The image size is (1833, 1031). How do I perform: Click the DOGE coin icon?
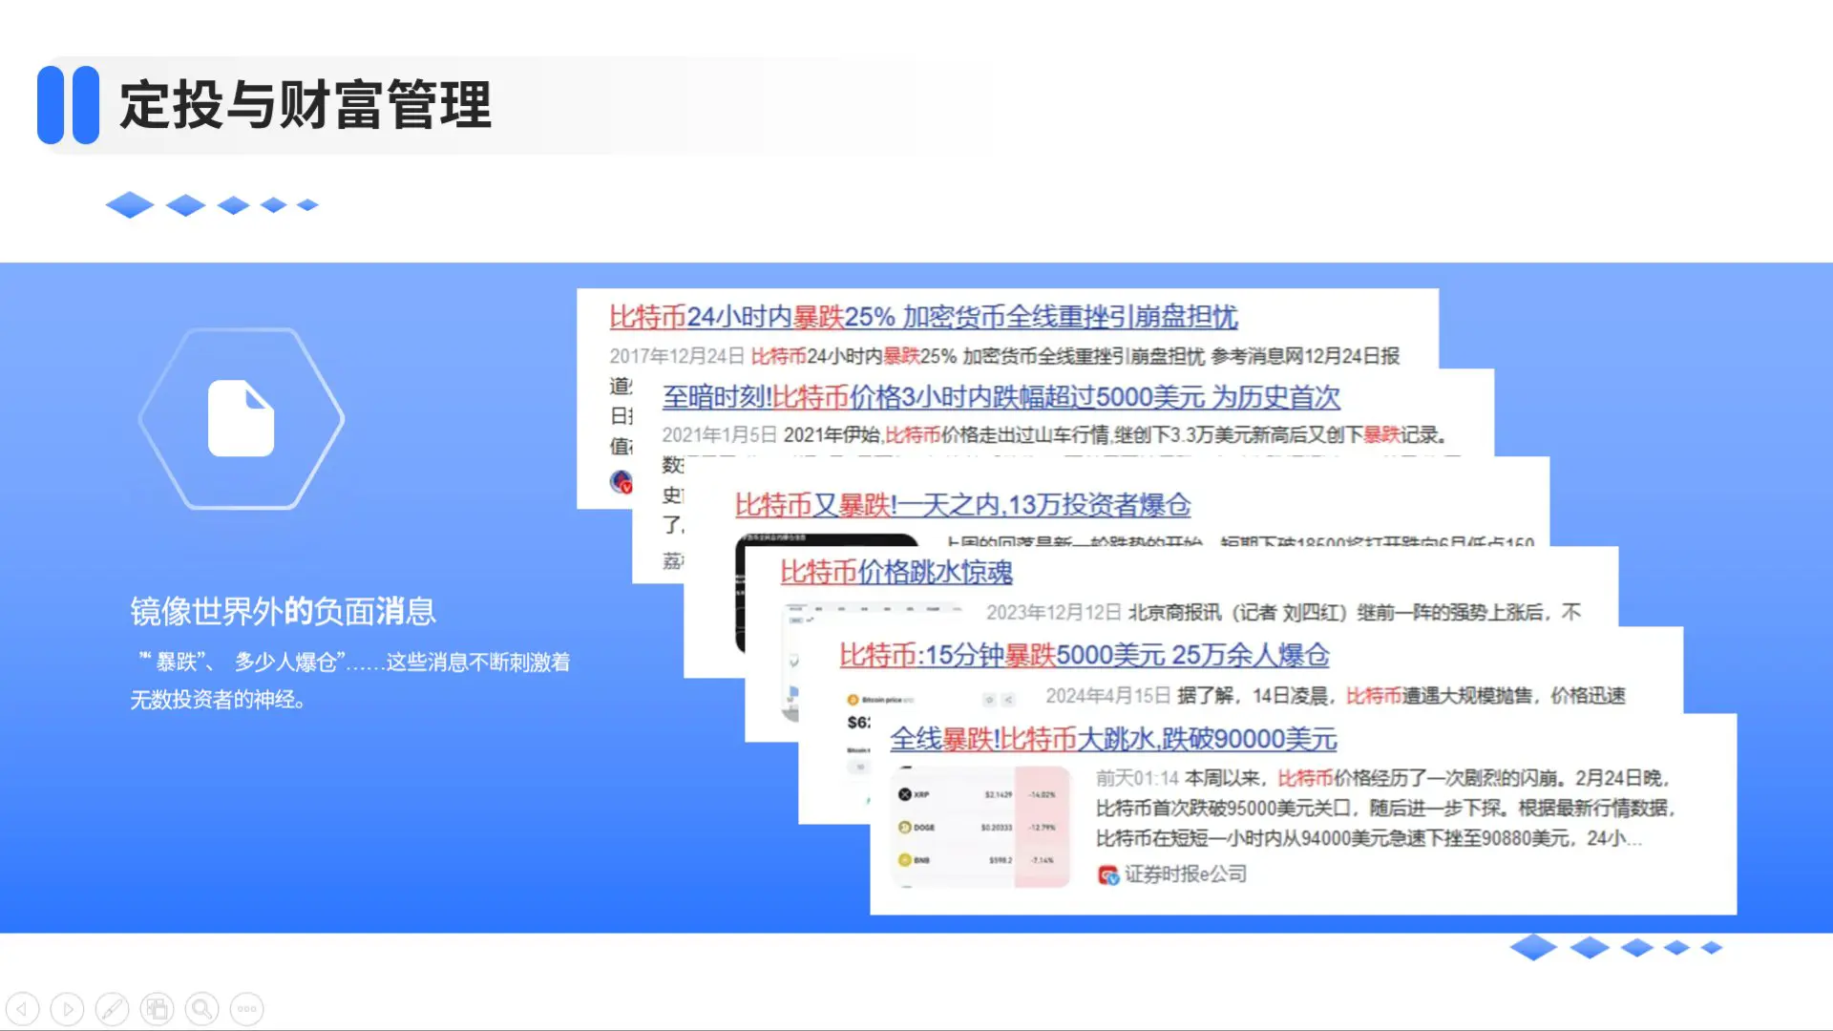tap(905, 827)
